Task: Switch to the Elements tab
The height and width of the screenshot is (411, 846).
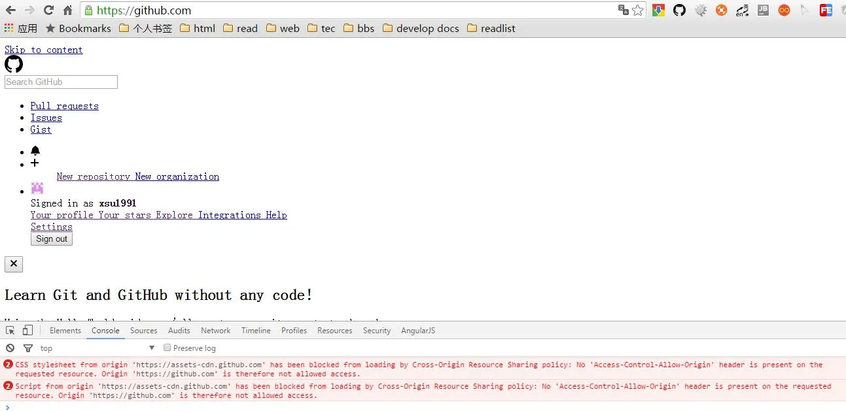Action: [x=65, y=331]
